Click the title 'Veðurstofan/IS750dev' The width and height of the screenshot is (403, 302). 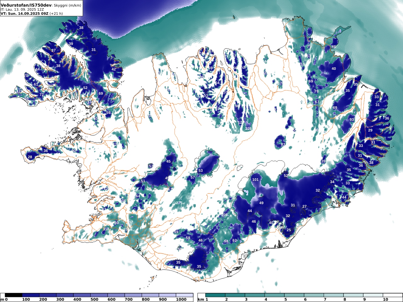pos(26,5)
